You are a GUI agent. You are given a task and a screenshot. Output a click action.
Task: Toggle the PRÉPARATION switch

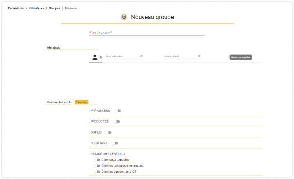click(x=118, y=111)
